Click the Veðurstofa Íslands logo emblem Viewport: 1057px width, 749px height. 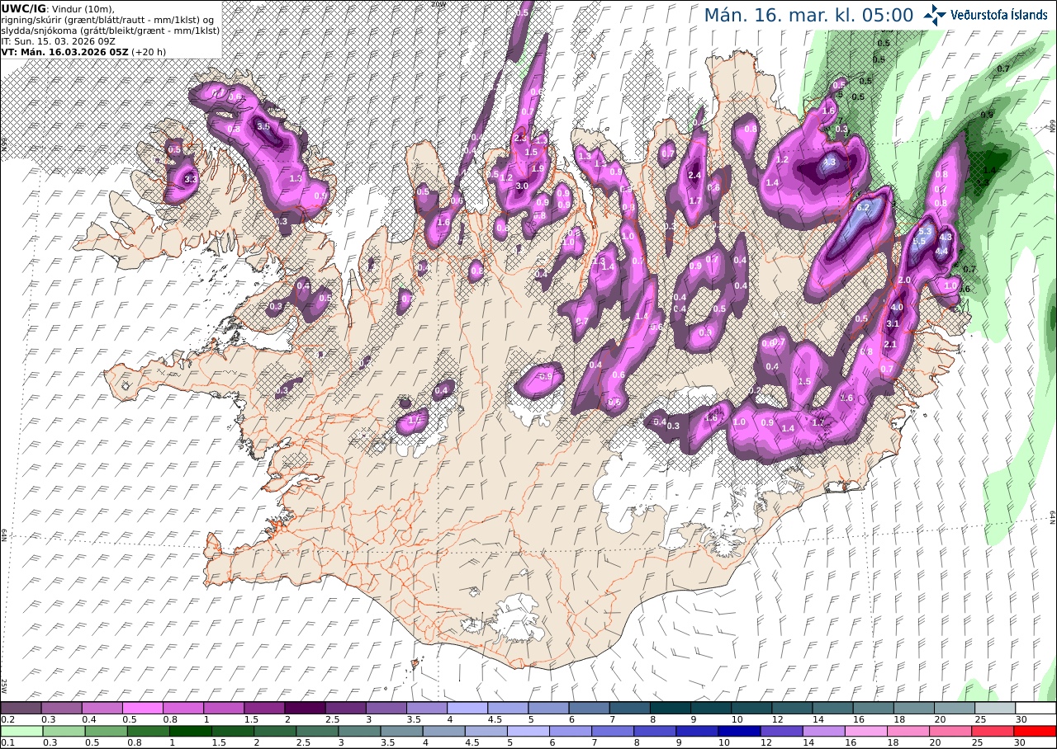935,15
